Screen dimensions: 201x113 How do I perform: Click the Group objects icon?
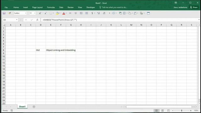coord(130,13)
